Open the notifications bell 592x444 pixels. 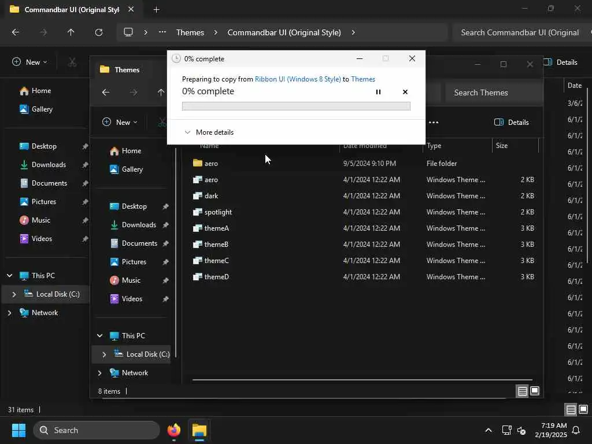[576, 430]
